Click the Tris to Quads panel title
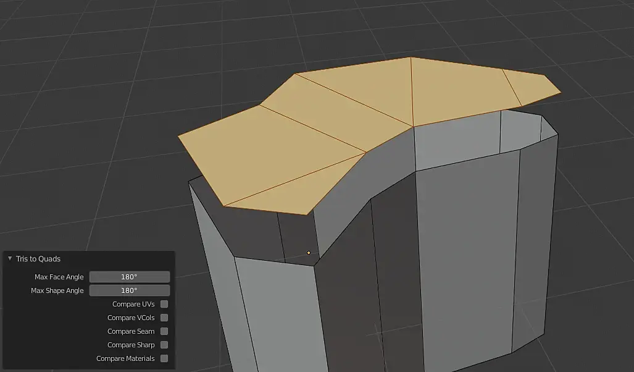This screenshot has width=634, height=372. (38, 259)
